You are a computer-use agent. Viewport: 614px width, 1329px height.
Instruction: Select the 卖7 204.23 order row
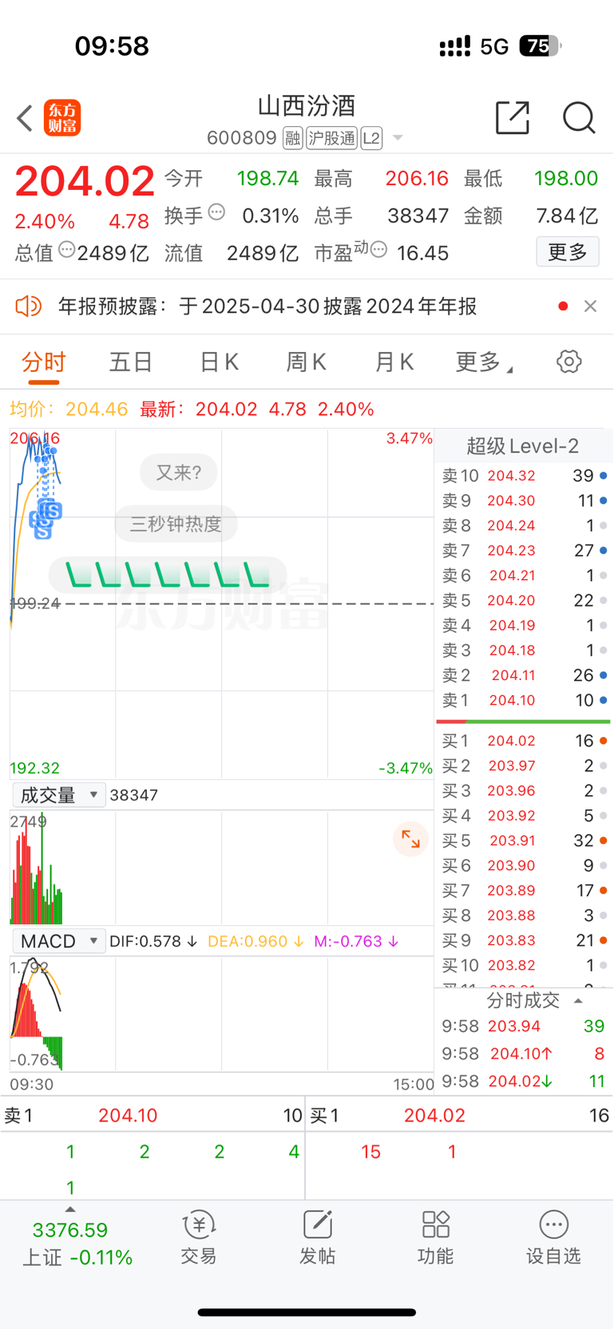click(524, 551)
